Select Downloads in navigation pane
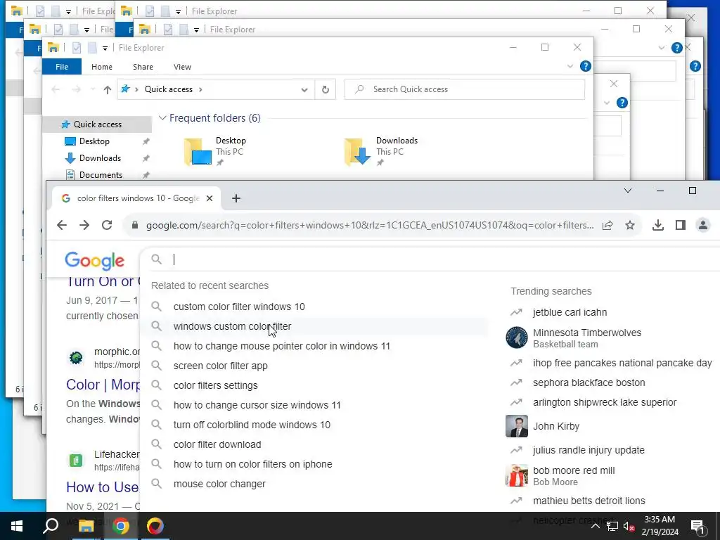Screen dimensions: 720x540 click(x=100, y=158)
